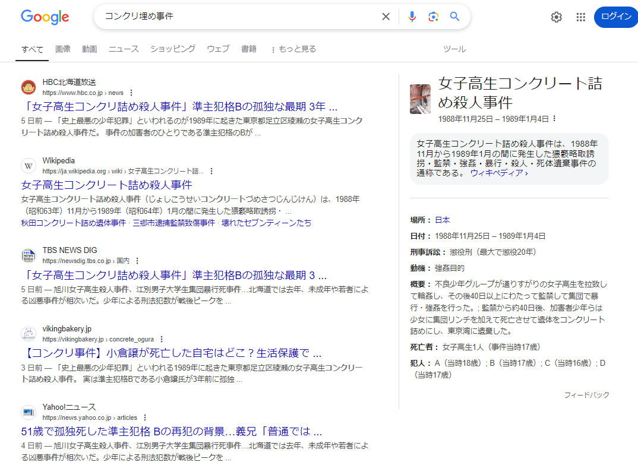This screenshot has width=638, height=465.
Task: Click the search magnifier icon
Action: (454, 17)
